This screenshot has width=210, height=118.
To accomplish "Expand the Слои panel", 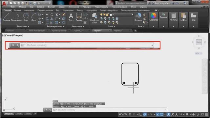I will [112, 26].
